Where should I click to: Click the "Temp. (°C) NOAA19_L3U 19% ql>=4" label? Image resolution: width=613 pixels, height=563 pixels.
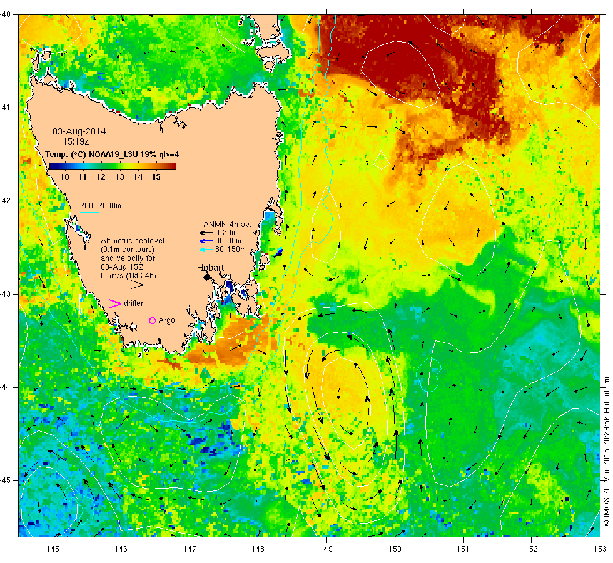point(112,155)
